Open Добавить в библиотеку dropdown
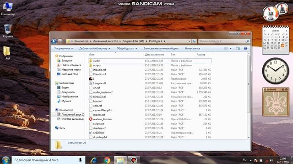Image resolution: width=293 pixels, height=164 pixels. [x=95, y=48]
